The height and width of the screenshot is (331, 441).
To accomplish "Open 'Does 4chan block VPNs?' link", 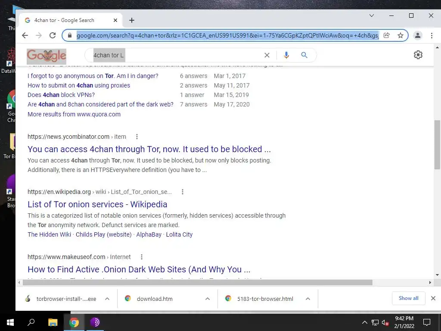I will 61,95.
